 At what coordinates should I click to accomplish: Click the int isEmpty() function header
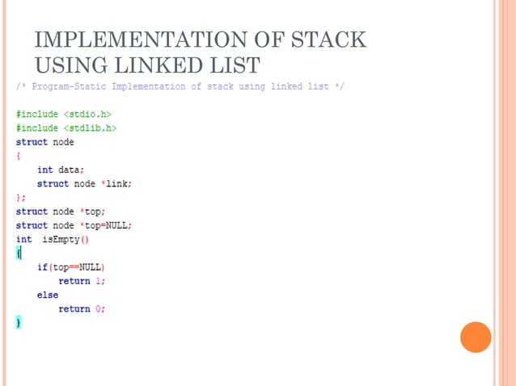point(53,240)
